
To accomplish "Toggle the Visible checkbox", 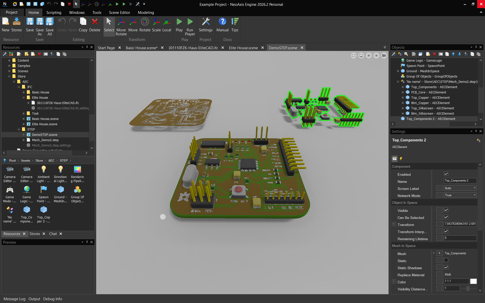I will coord(446,210).
